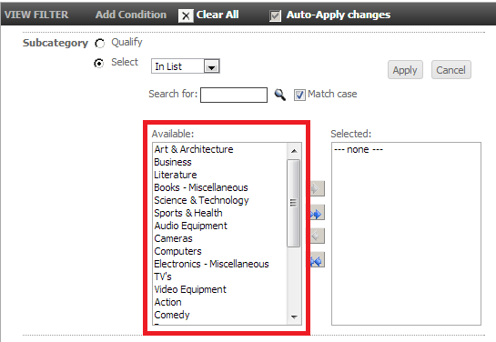This screenshot has height=342, width=496.
Task: Click the Available list scroll up arrow
Action: point(294,151)
